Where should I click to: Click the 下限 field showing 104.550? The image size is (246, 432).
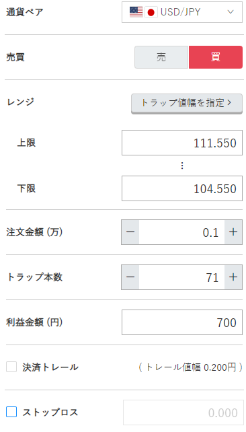point(182,188)
